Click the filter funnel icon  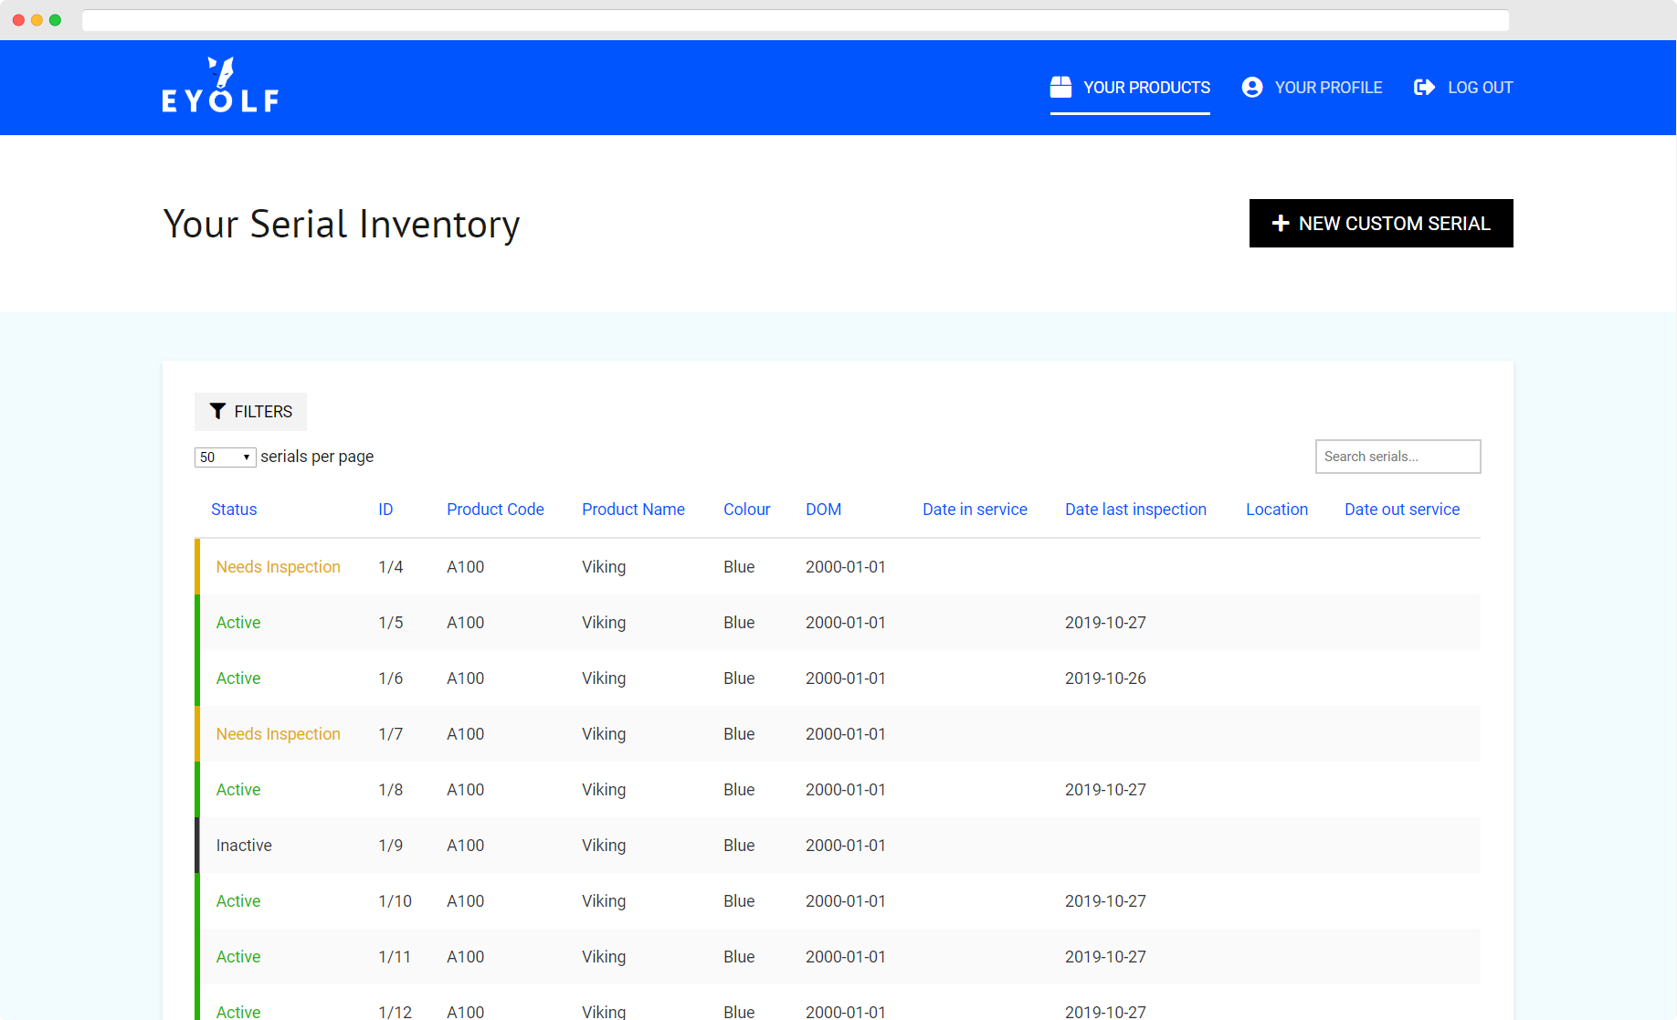(217, 411)
